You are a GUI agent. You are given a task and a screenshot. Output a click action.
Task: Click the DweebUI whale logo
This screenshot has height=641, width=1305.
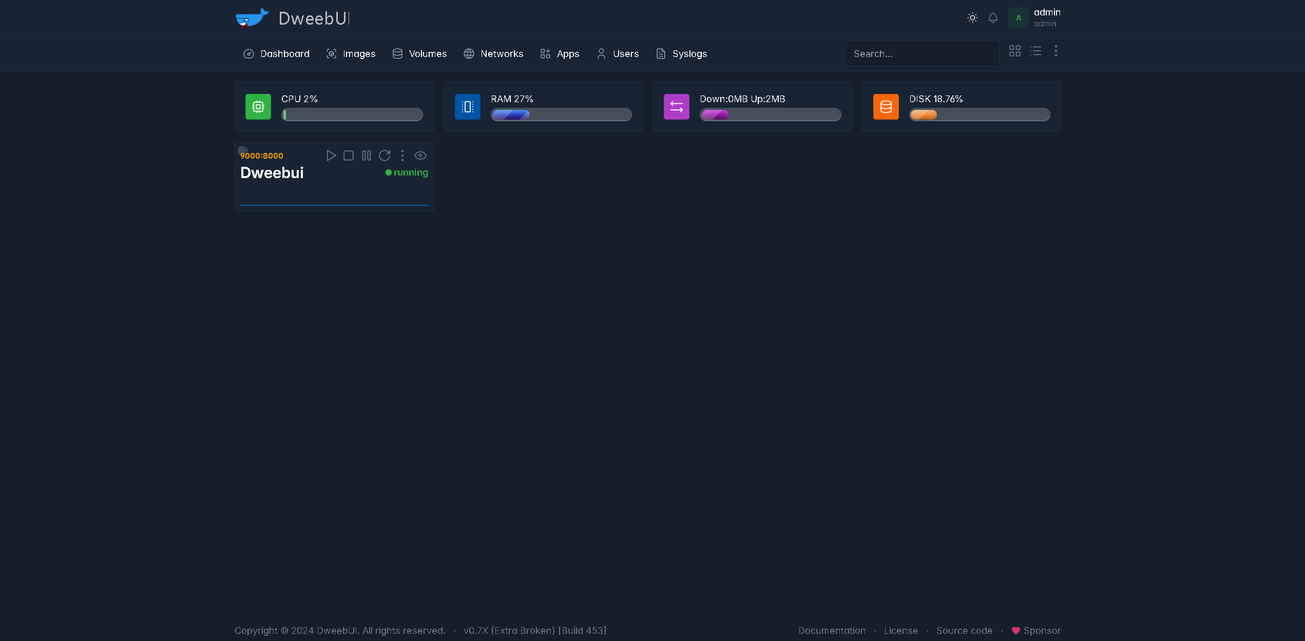(x=252, y=18)
